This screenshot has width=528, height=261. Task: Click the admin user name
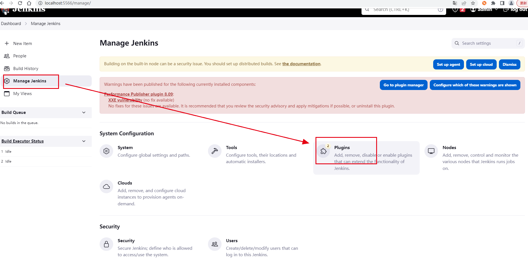(x=485, y=10)
